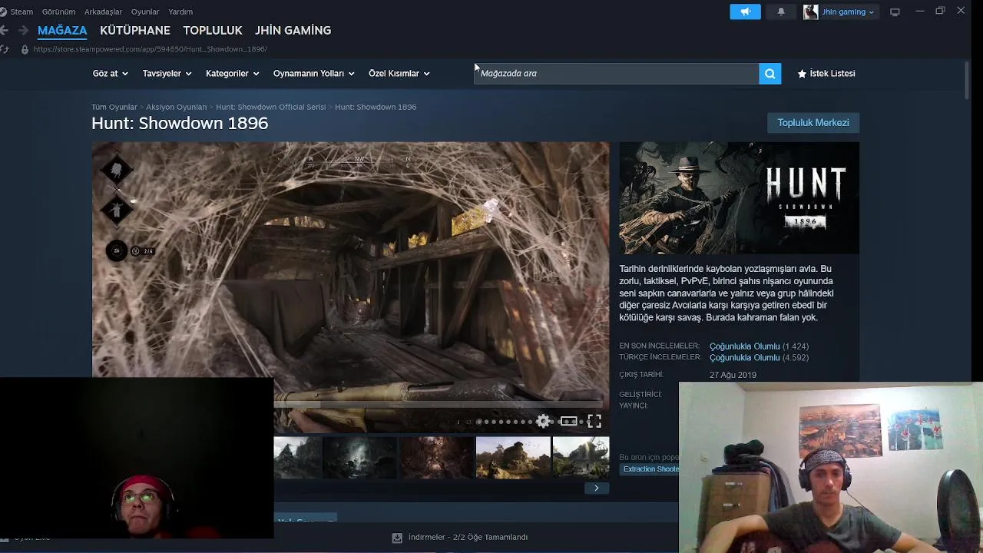Screen dimensions: 983x553
Task: Click the wishlist star icon
Action: coord(802,74)
